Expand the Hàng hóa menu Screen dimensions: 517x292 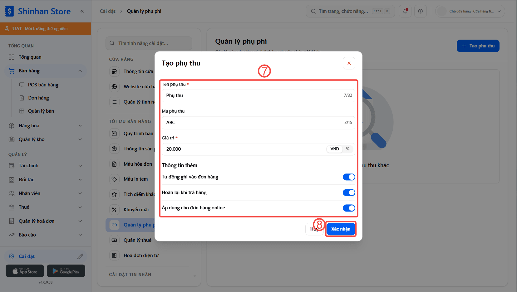tap(46, 126)
